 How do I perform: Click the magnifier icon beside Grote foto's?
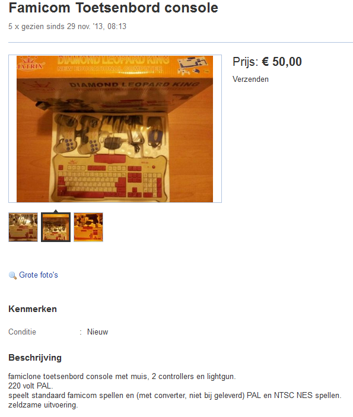click(x=12, y=275)
